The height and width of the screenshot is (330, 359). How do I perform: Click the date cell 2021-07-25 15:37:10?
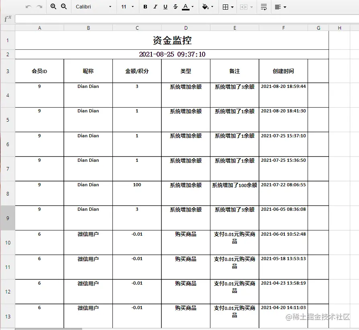click(x=284, y=144)
